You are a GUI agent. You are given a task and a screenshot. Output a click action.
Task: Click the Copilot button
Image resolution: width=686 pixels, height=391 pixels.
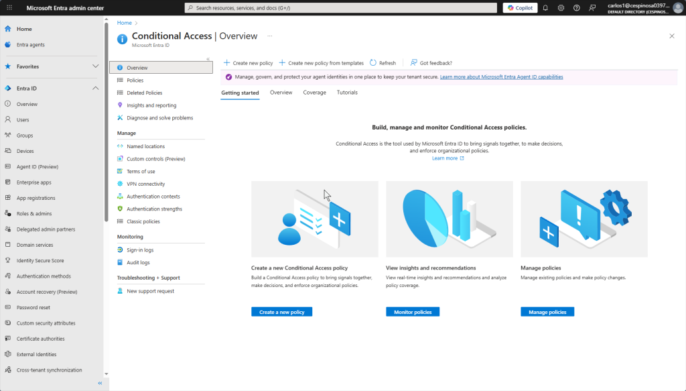point(520,8)
